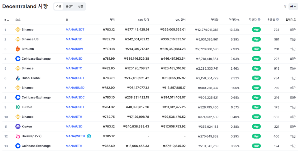Sort by the 거래량 column header

point(214,20)
